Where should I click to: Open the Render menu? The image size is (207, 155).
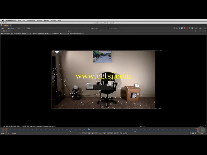[x=47, y=21]
